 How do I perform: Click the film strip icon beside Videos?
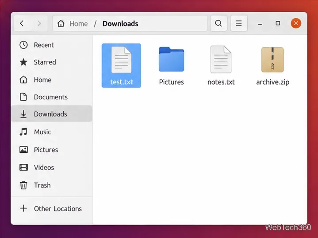(23, 167)
